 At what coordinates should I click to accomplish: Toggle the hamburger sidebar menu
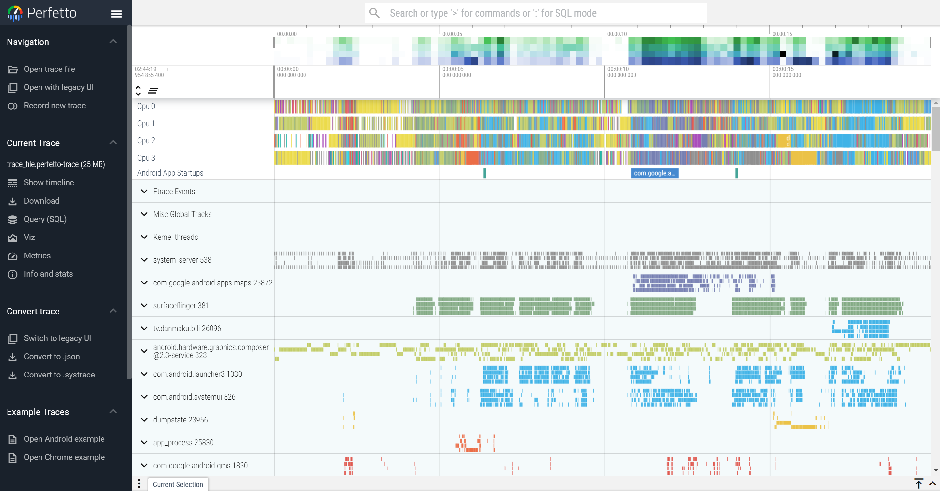pos(117,14)
